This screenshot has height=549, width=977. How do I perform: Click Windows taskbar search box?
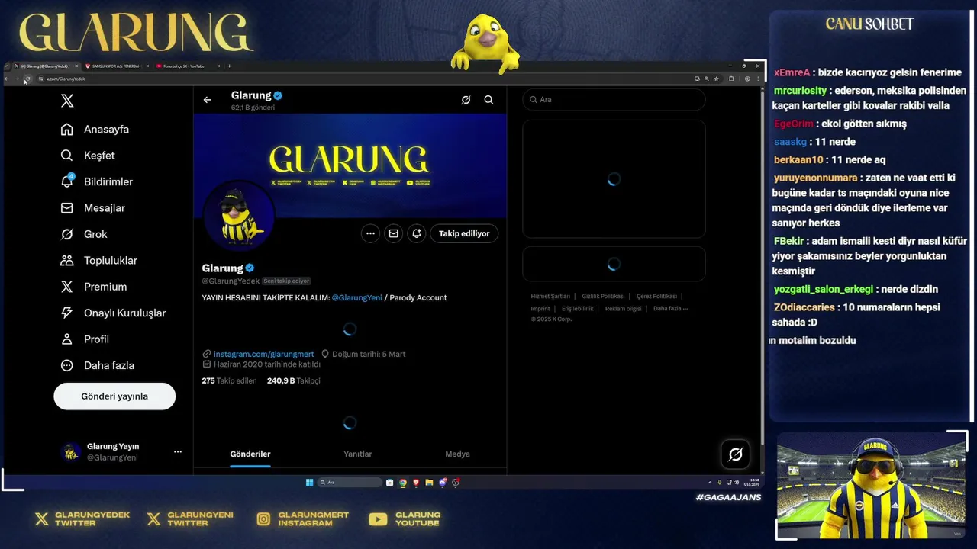[350, 483]
